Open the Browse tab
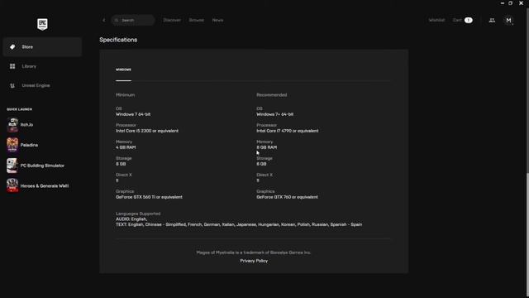The image size is (529, 298). coord(197,20)
